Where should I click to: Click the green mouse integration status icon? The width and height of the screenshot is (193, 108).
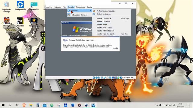(x=118, y=78)
